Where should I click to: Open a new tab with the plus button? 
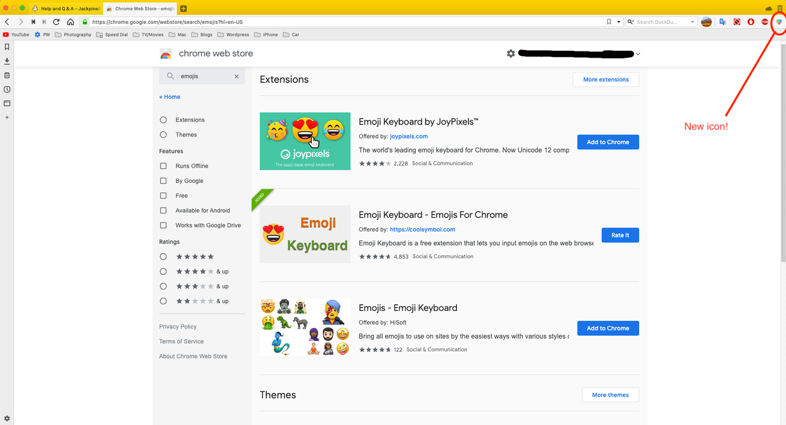pyautogui.click(x=184, y=9)
